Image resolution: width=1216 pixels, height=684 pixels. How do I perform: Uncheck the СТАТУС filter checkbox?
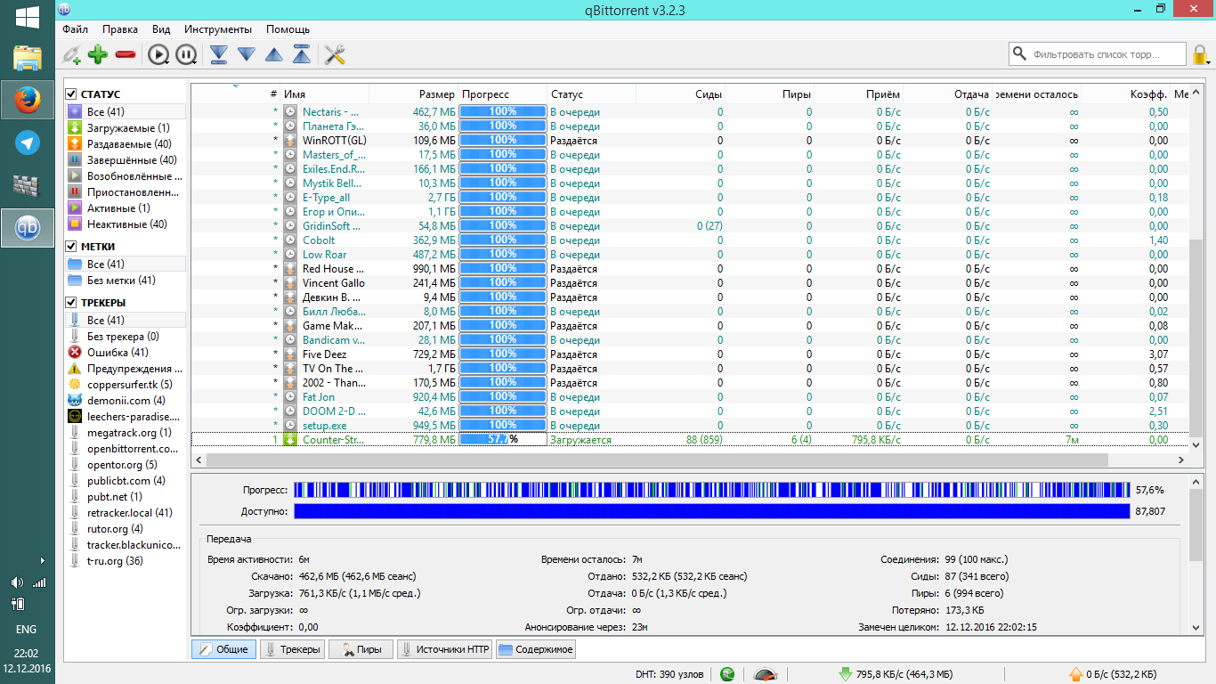click(x=71, y=94)
